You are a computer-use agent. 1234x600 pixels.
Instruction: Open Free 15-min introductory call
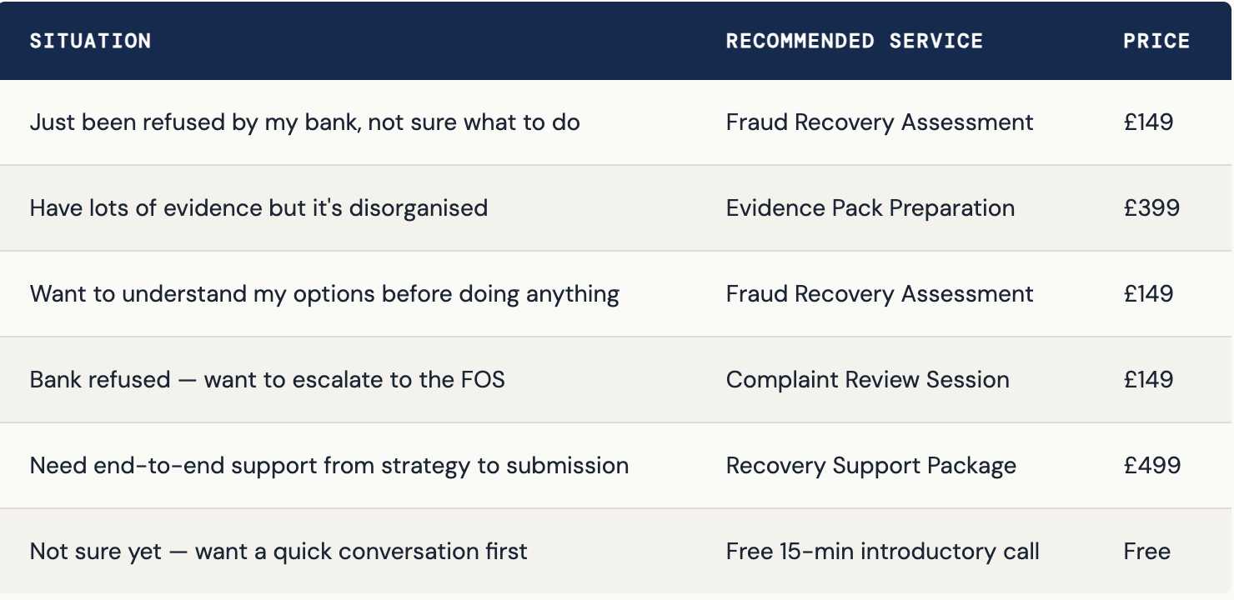click(883, 552)
